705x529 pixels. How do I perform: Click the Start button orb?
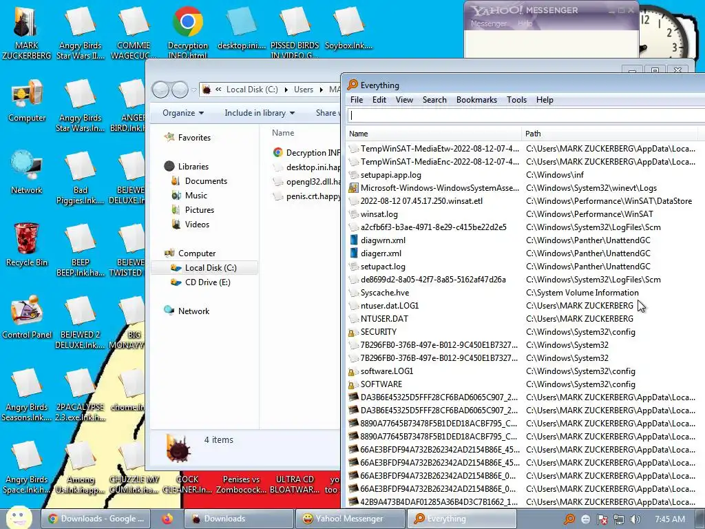point(19,518)
